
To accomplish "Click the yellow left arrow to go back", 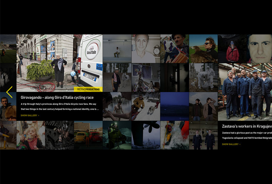I will click(10, 92).
